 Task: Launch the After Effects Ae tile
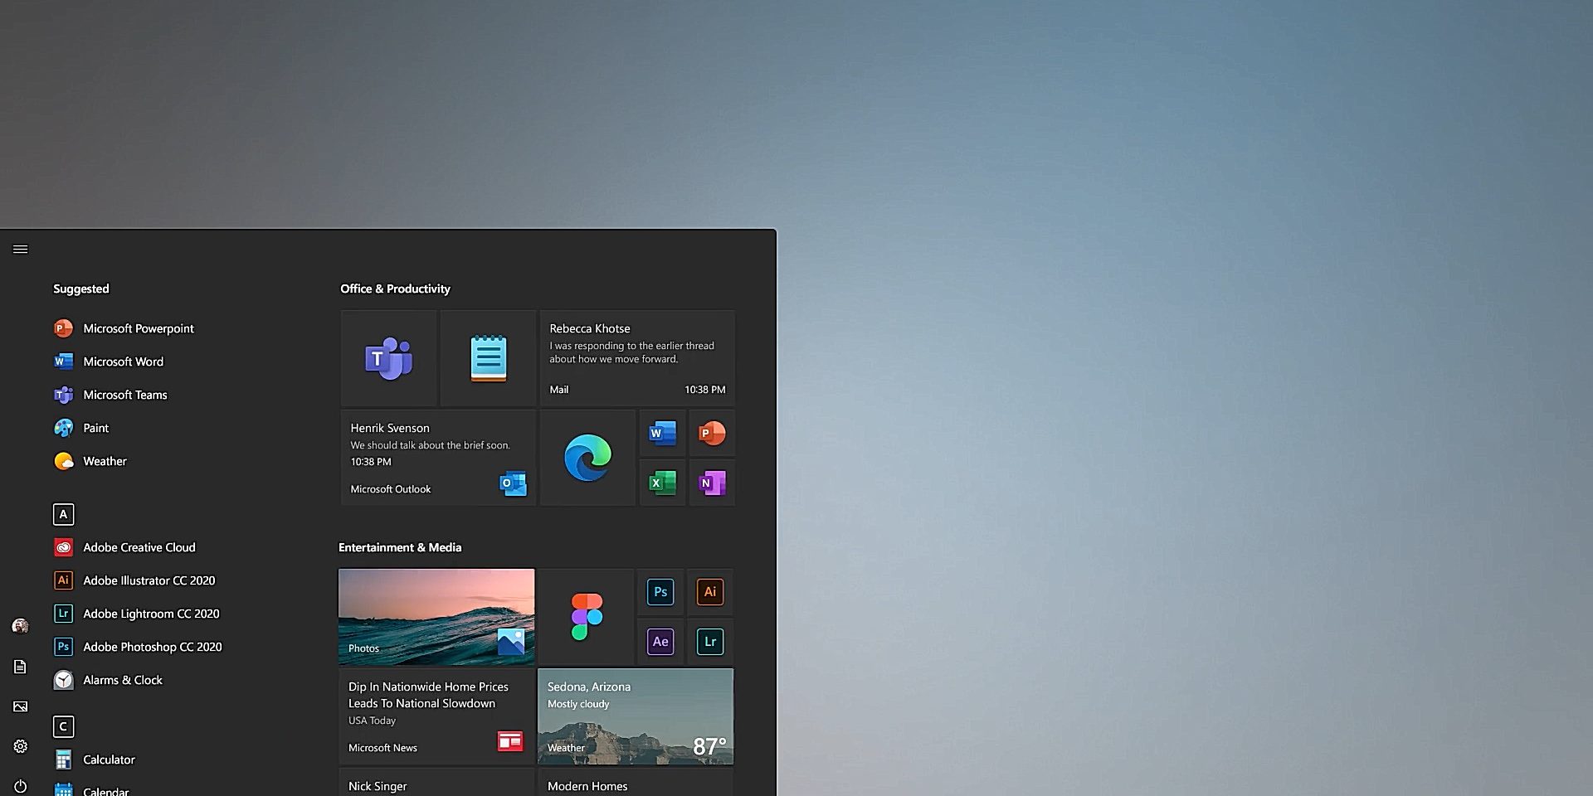660,641
